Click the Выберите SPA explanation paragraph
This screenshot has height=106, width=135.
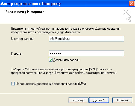point(64,71)
